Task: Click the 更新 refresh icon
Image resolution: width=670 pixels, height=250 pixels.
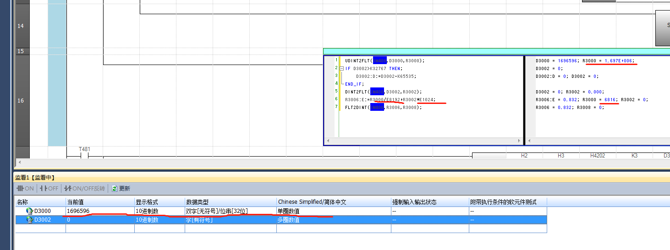Action: [115, 188]
